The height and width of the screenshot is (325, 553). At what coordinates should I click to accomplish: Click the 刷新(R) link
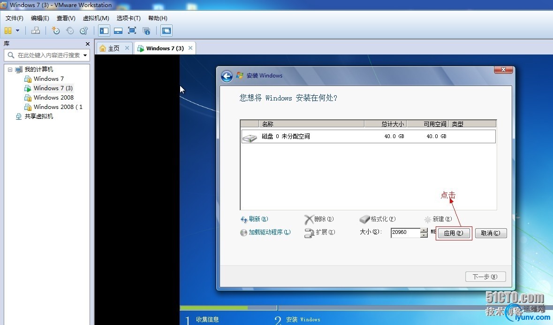[254, 219]
